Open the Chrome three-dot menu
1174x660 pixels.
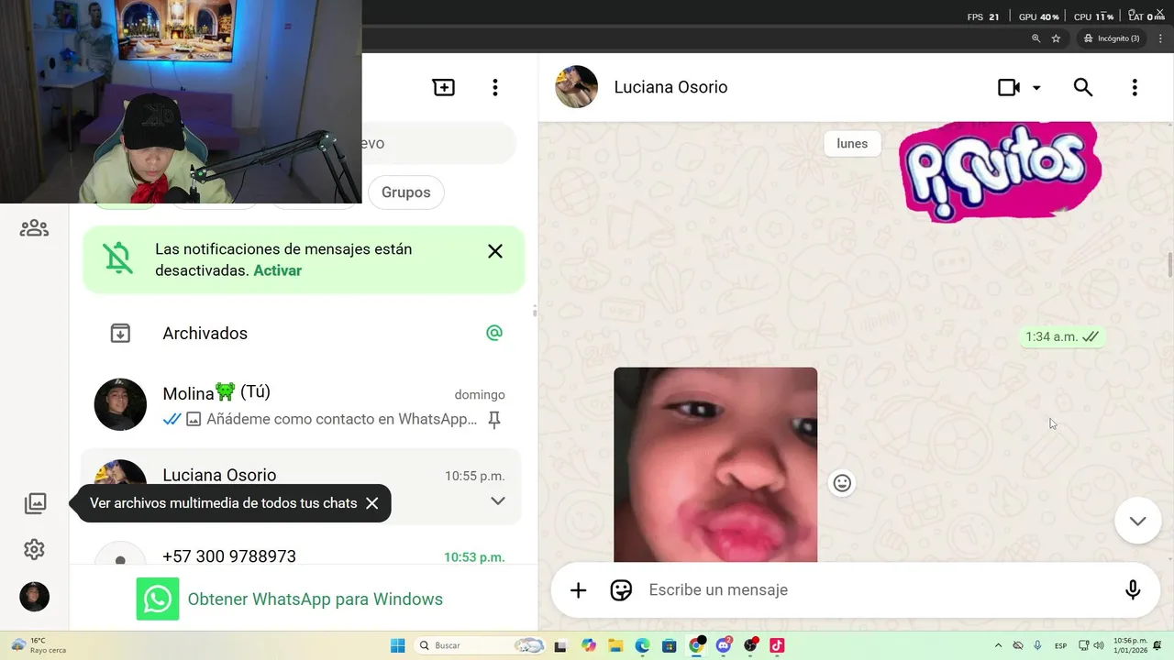[1160, 38]
